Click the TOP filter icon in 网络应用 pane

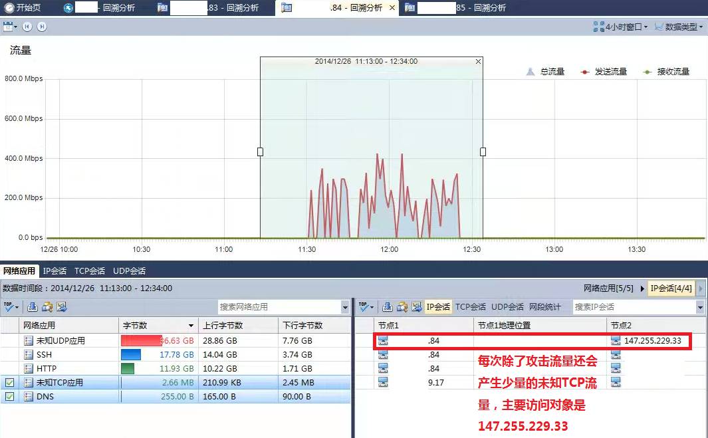(x=9, y=307)
